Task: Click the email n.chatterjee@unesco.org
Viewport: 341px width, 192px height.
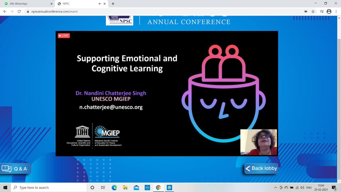Action: point(111,107)
